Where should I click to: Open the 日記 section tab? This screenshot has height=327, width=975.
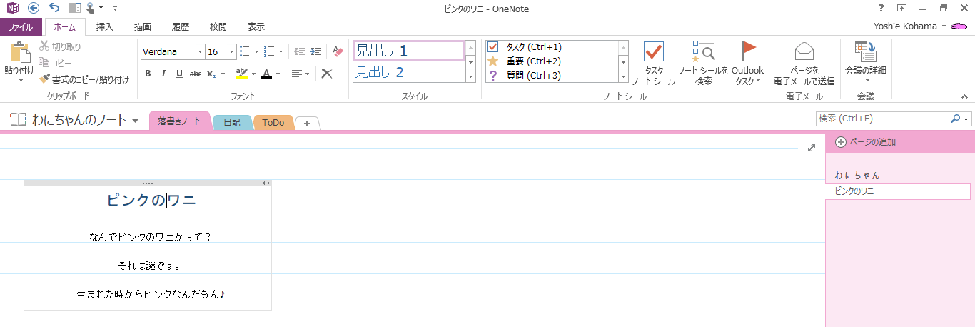(x=232, y=123)
